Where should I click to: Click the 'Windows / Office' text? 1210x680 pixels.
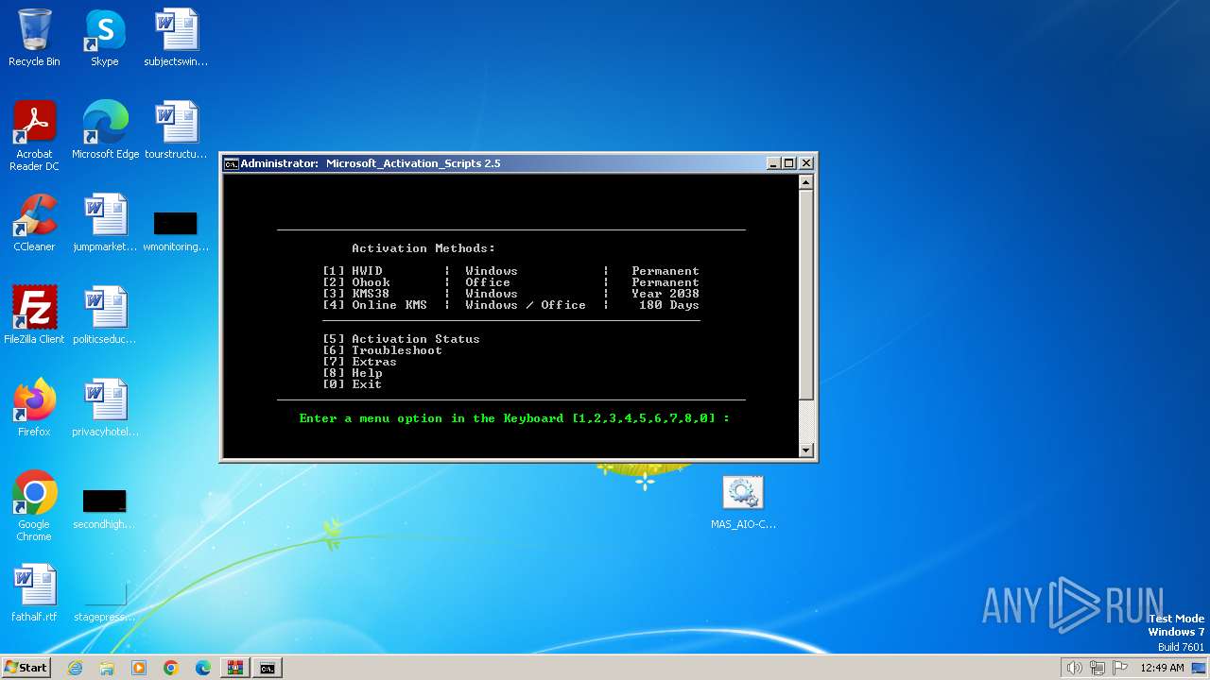click(526, 305)
